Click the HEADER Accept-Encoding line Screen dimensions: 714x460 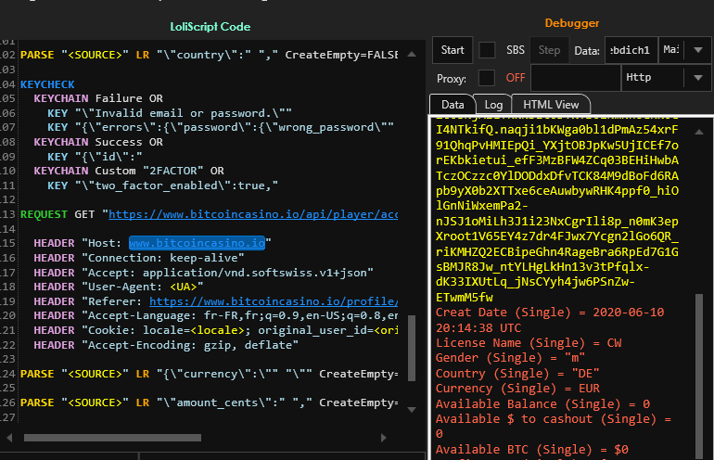pyautogui.click(x=166, y=345)
